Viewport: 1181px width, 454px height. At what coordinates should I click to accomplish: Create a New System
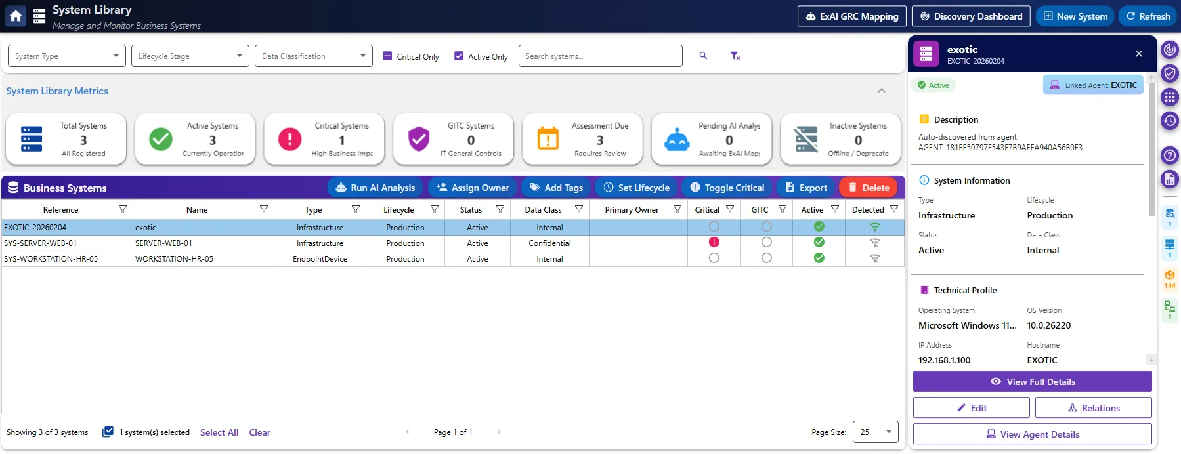coord(1075,16)
